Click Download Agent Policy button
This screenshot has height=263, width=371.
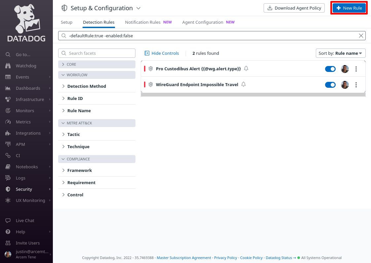coord(294,8)
